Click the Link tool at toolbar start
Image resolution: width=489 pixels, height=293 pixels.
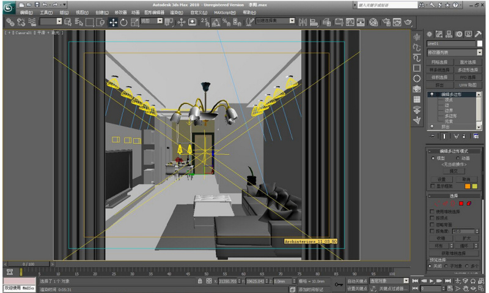[x=9, y=21]
